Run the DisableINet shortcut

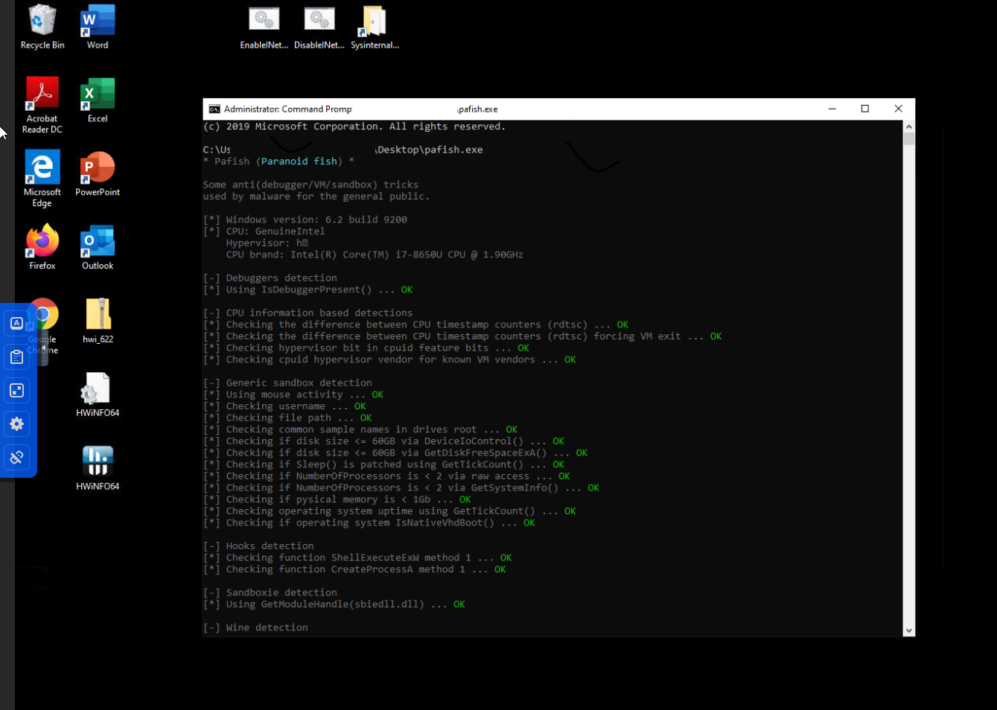point(319,20)
